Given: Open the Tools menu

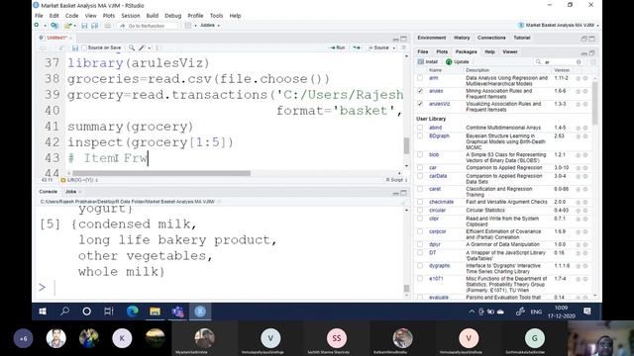Looking at the screenshot, I should [x=216, y=16].
